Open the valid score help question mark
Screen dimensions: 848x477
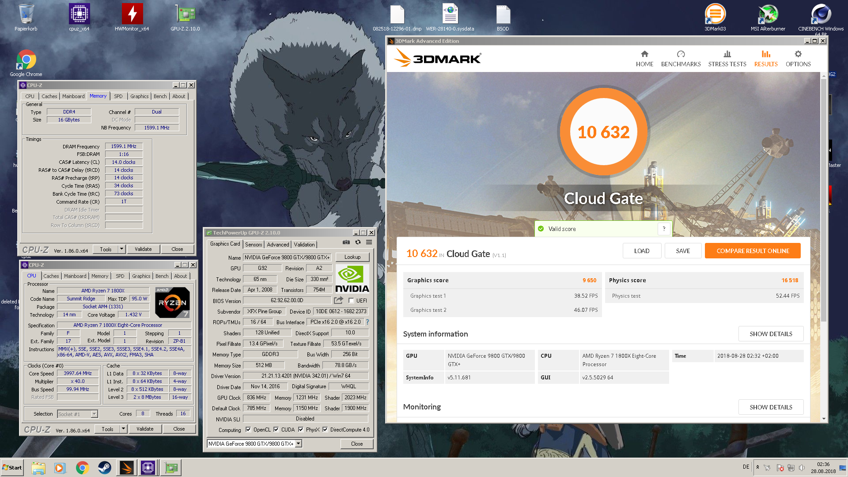(664, 229)
